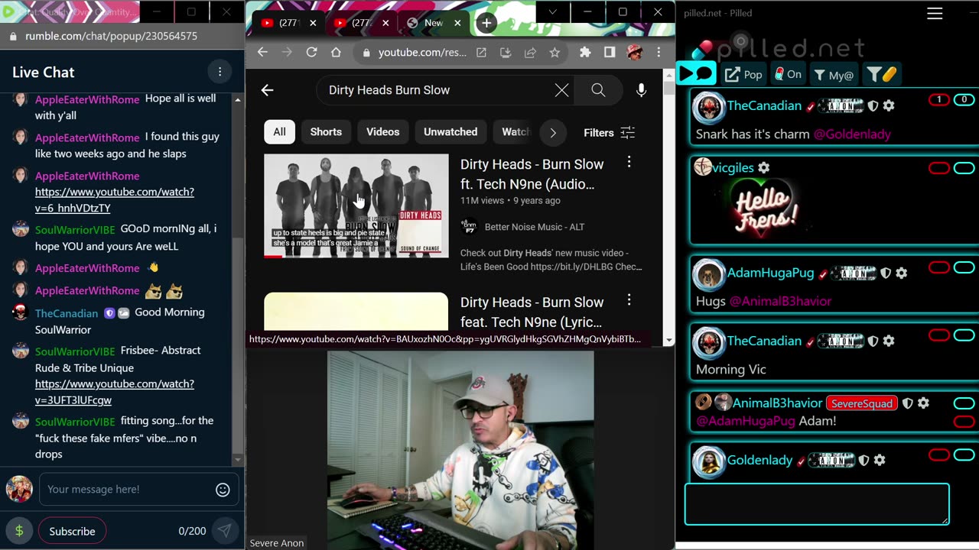
Task: Click the Subscribe button in Rumble chat
Action: coord(72,531)
